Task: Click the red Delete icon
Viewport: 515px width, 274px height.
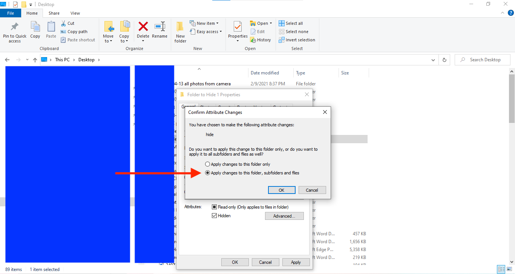Action: point(143,27)
